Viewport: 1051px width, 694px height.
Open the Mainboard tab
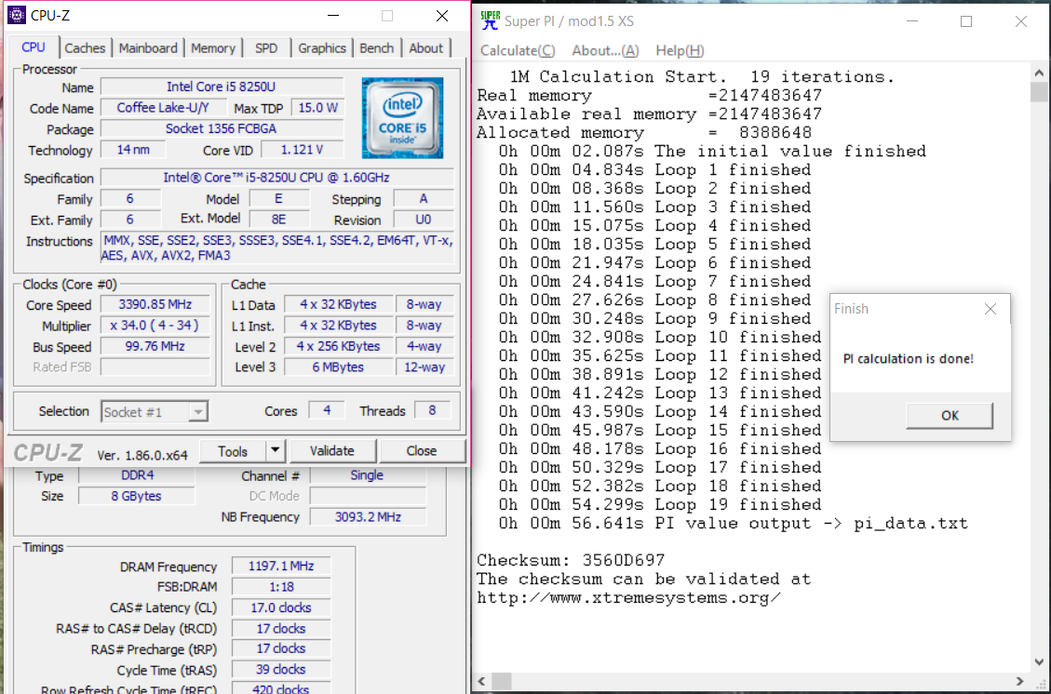pyautogui.click(x=148, y=48)
